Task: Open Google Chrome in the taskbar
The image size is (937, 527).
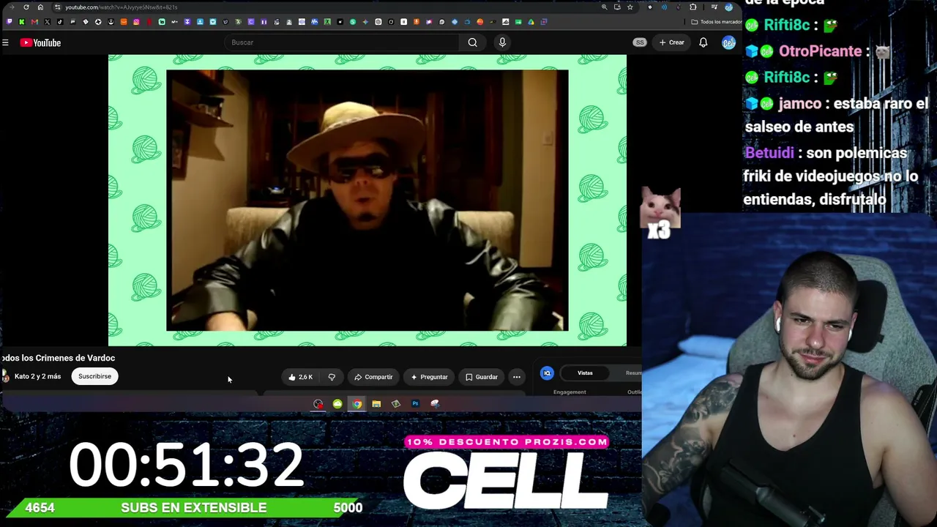Action: pyautogui.click(x=356, y=404)
